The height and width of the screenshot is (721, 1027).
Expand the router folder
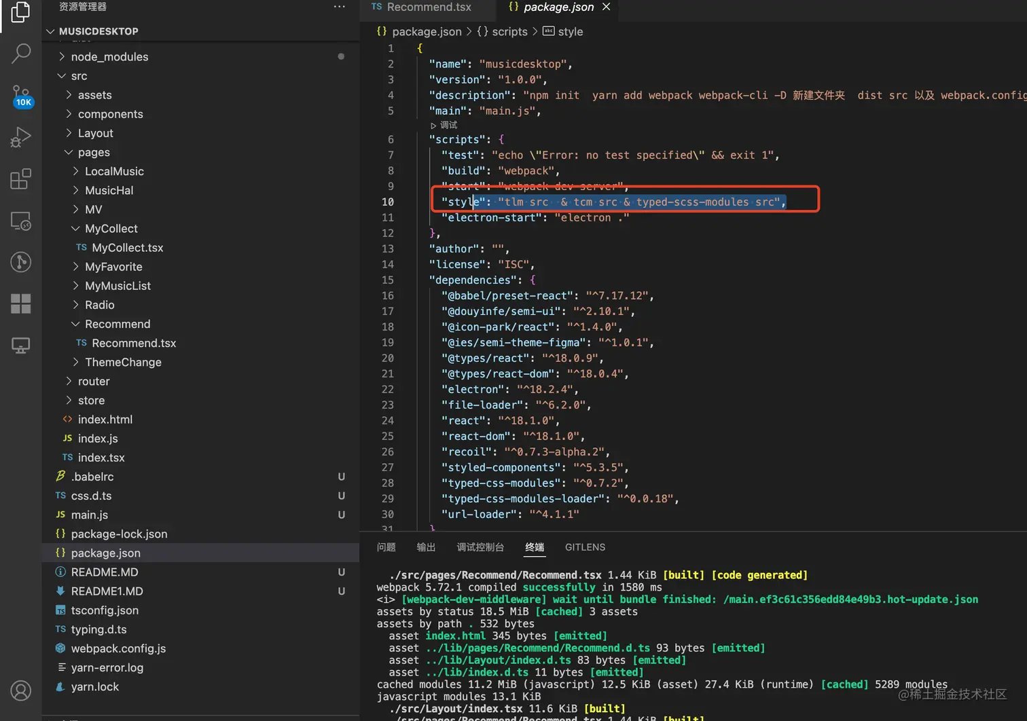200,382
